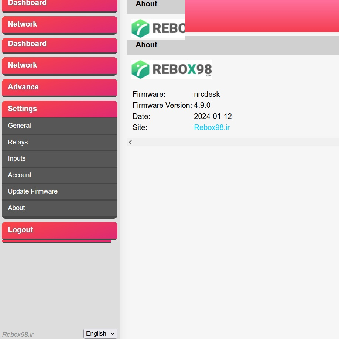Open the English language dropdown
This screenshot has width=339, height=339.
(100, 333)
